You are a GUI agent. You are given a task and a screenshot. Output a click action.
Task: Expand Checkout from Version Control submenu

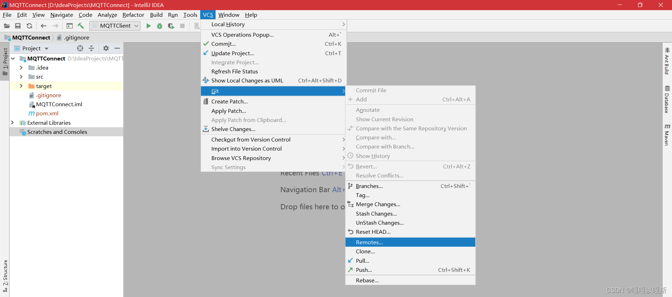tap(274, 139)
